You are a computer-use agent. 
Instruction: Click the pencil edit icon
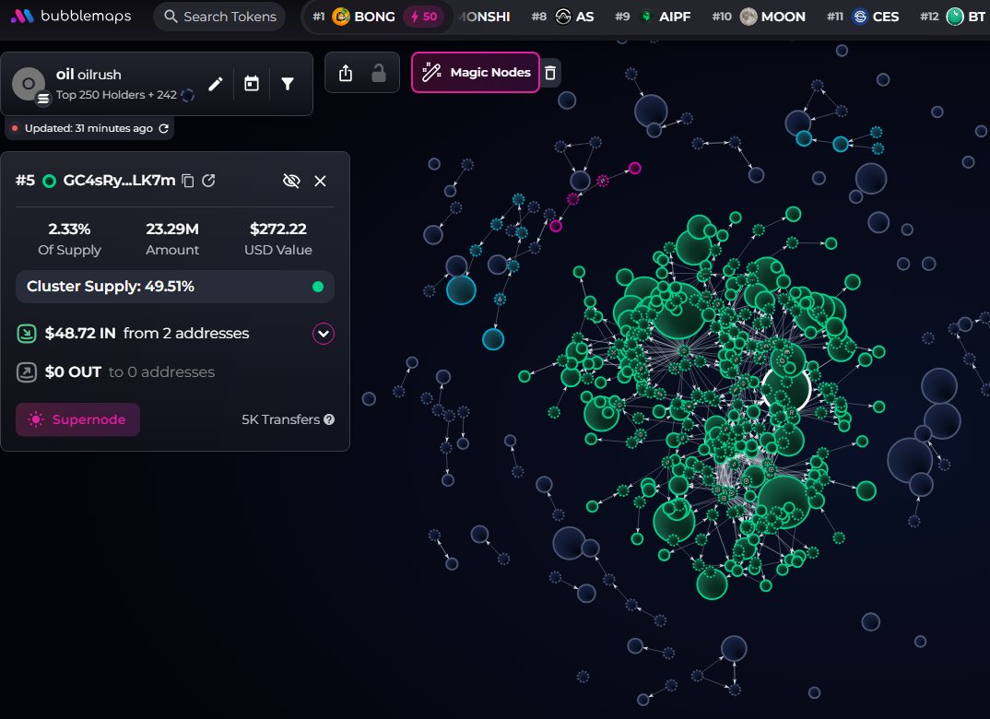coord(216,84)
